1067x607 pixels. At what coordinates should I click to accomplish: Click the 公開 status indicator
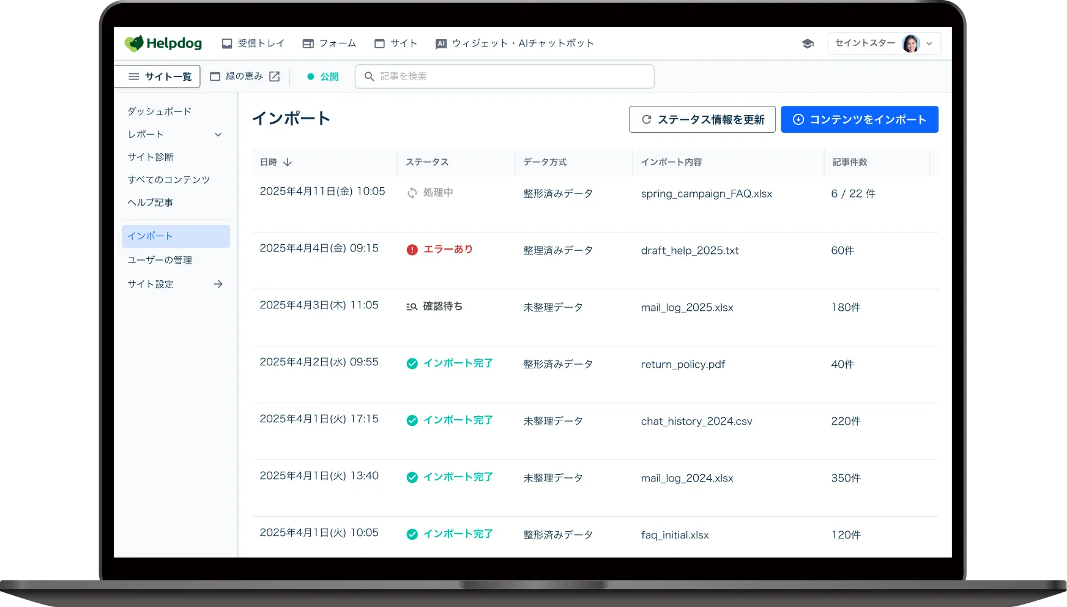coord(323,76)
